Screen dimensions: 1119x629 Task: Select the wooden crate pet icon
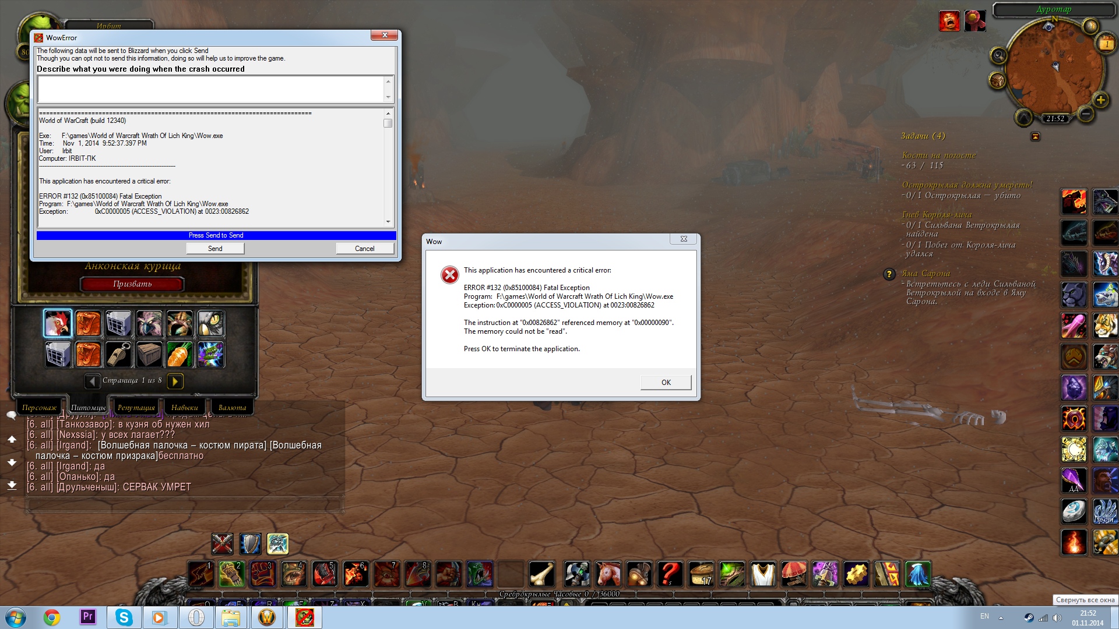tap(149, 354)
